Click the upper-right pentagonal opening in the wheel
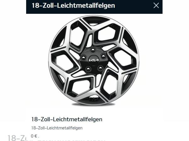Image resolution: width=189 pixels, height=141 pixels. coord(107,34)
